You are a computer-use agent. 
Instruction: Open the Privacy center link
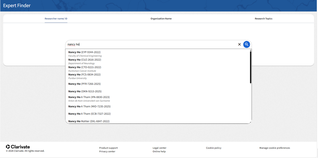pos(107,151)
